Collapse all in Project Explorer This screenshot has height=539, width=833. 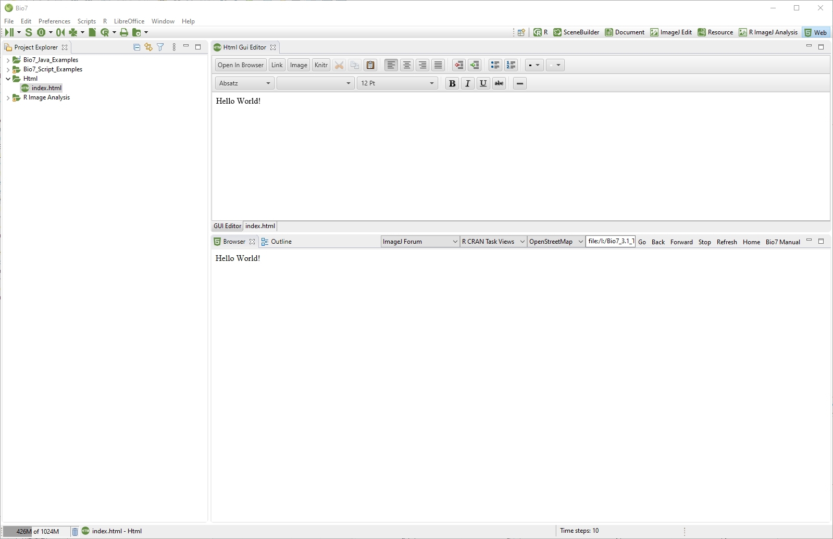(136, 47)
